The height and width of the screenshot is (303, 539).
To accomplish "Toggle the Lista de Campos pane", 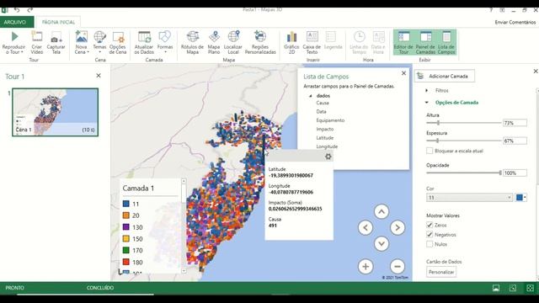I will click(x=446, y=43).
